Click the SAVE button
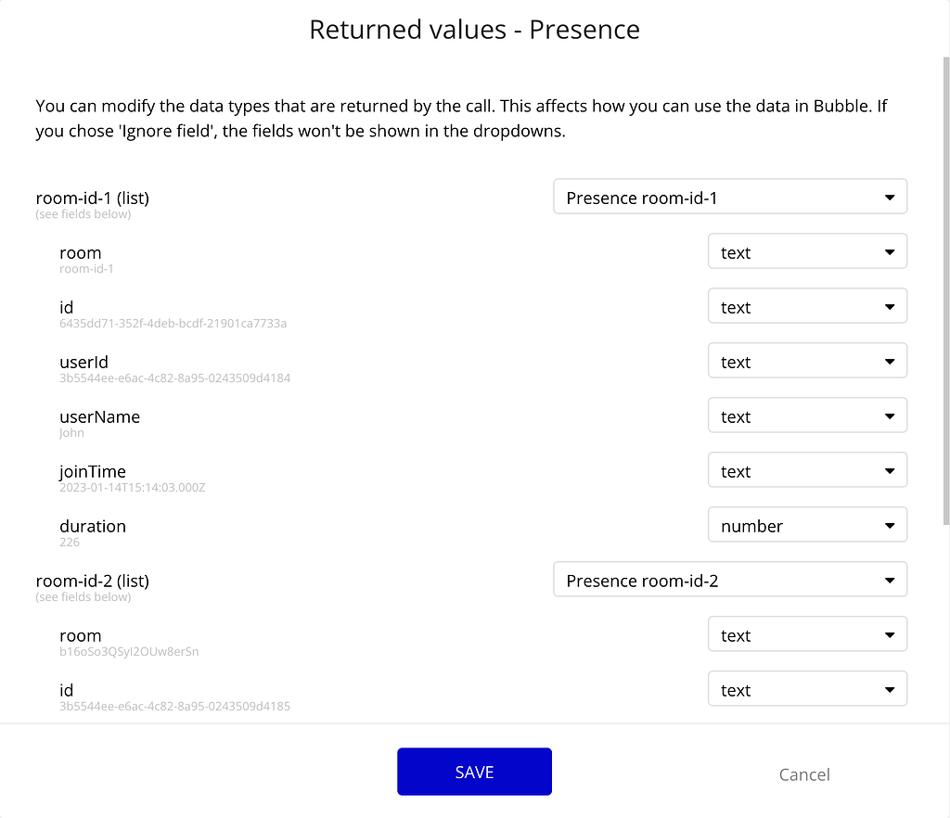 click(474, 771)
